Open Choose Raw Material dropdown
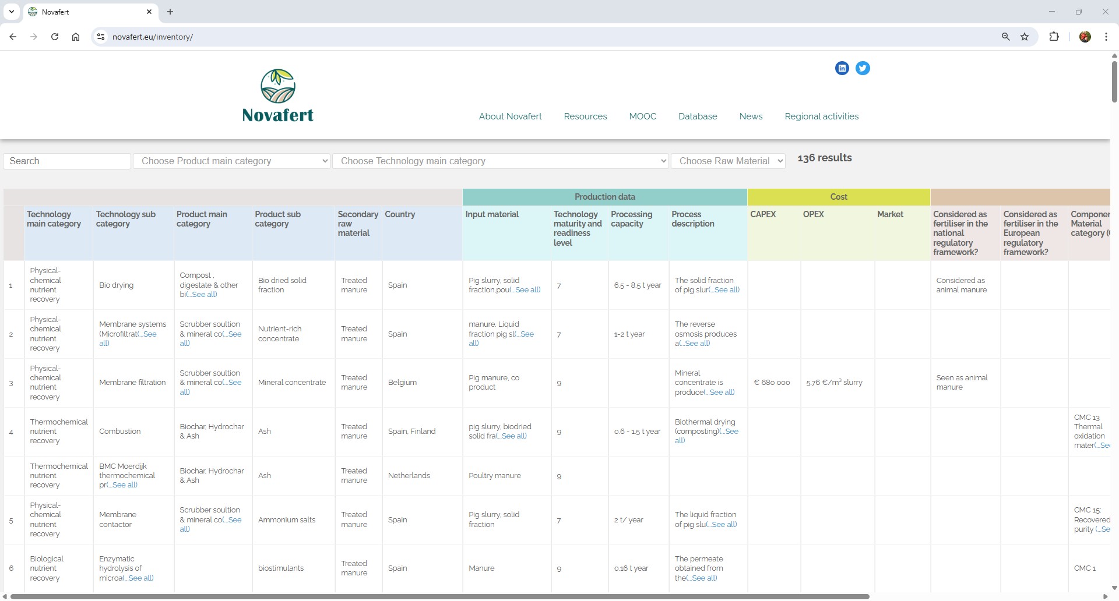This screenshot has width=1119, height=601. coord(728,161)
